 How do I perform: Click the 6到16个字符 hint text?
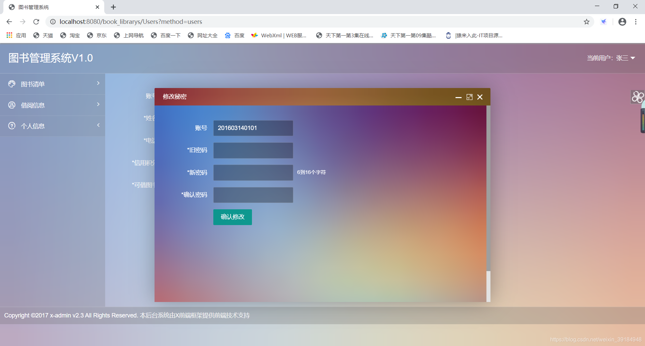pyautogui.click(x=311, y=172)
